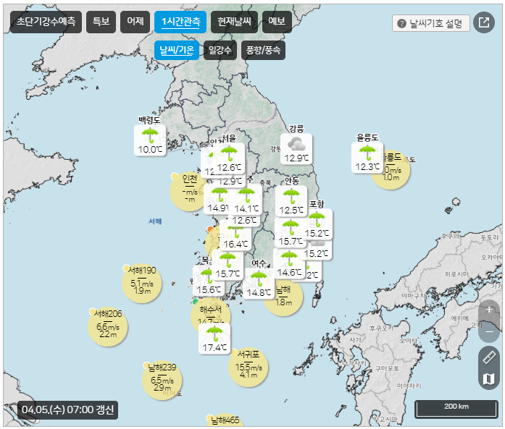Click the 백령도 rain umbrella marker
Image resolution: width=505 pixels, height=429 pixels.
pos(150,140)
